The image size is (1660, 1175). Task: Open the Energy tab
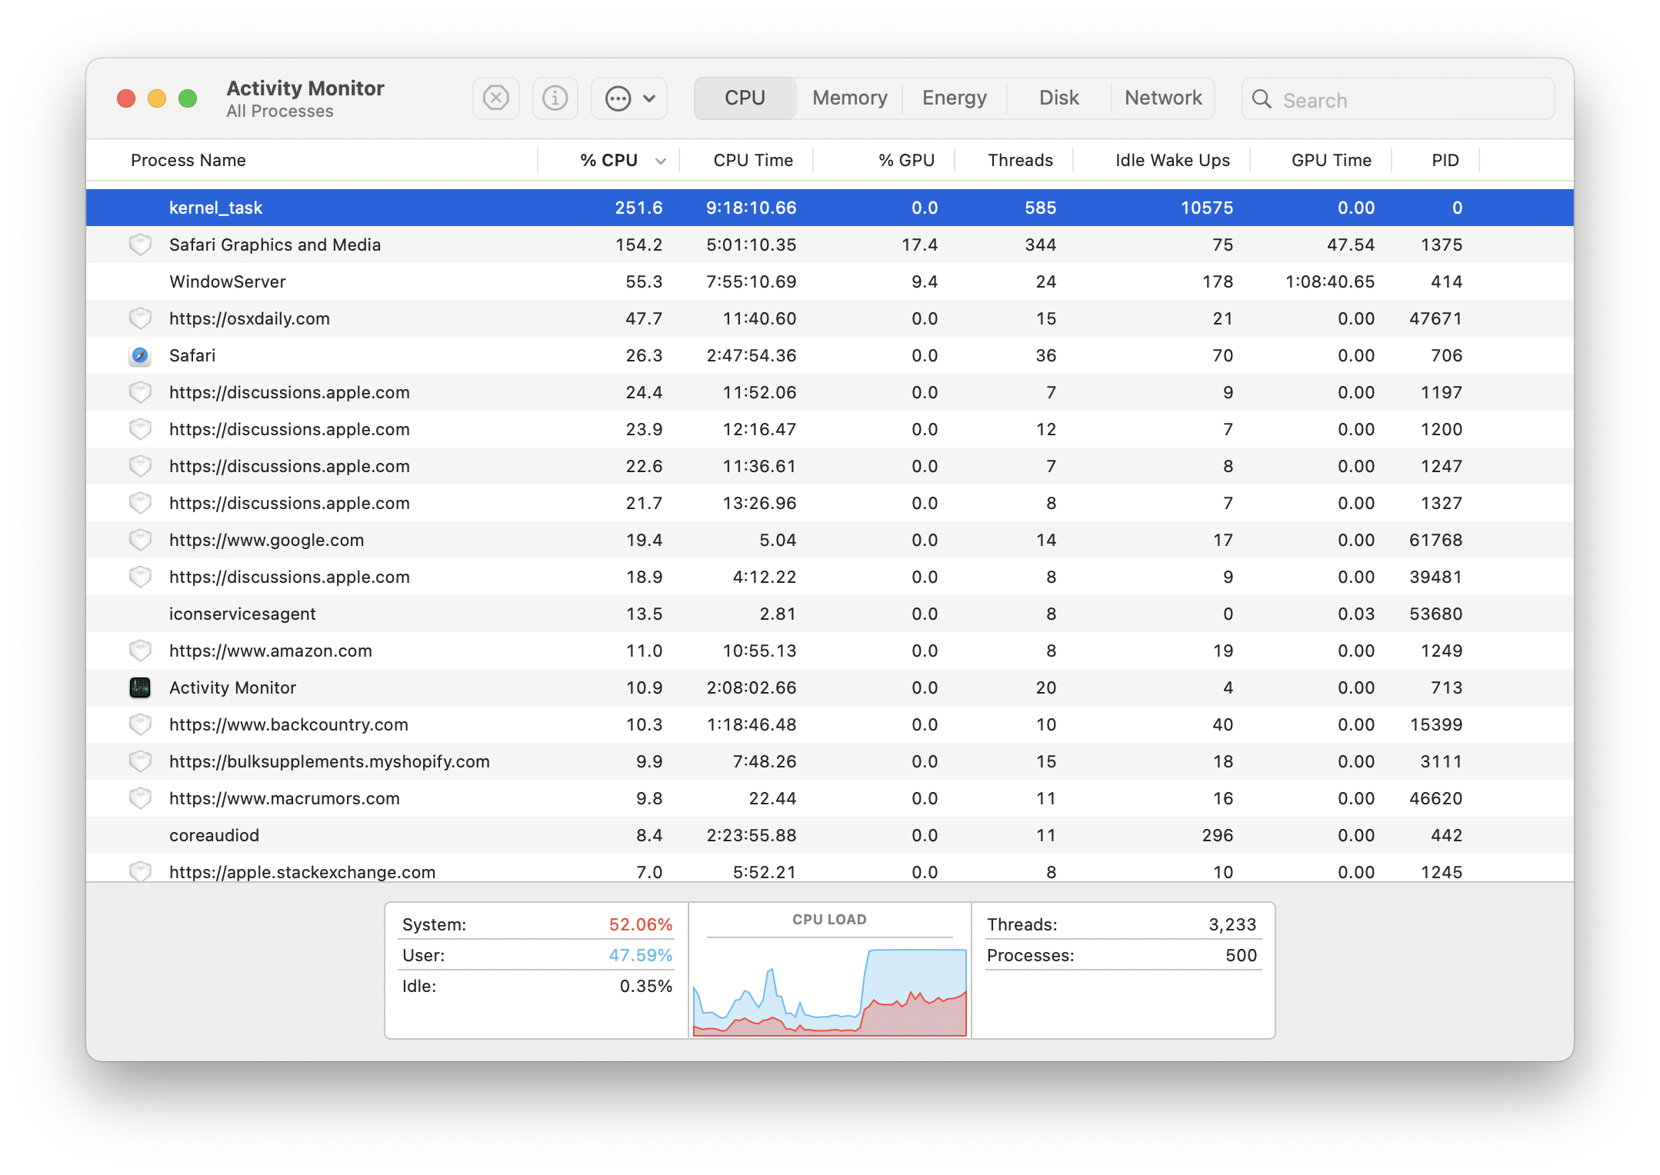pyautogui.click(x=954, y=98)
